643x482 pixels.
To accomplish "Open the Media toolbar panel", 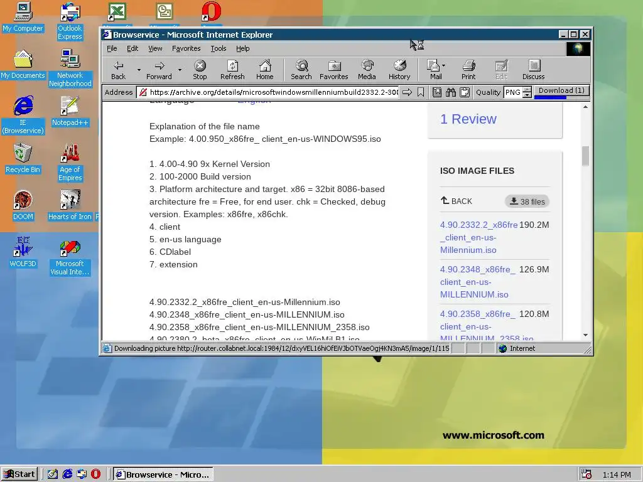I will point(367,70).
